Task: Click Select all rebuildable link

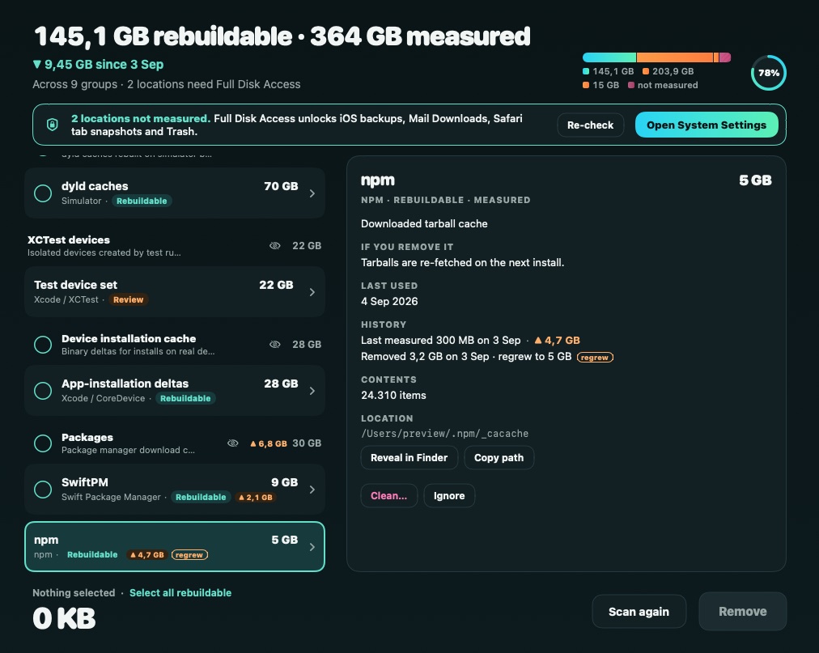Action: pyautogui.click(x=180, y=593)
